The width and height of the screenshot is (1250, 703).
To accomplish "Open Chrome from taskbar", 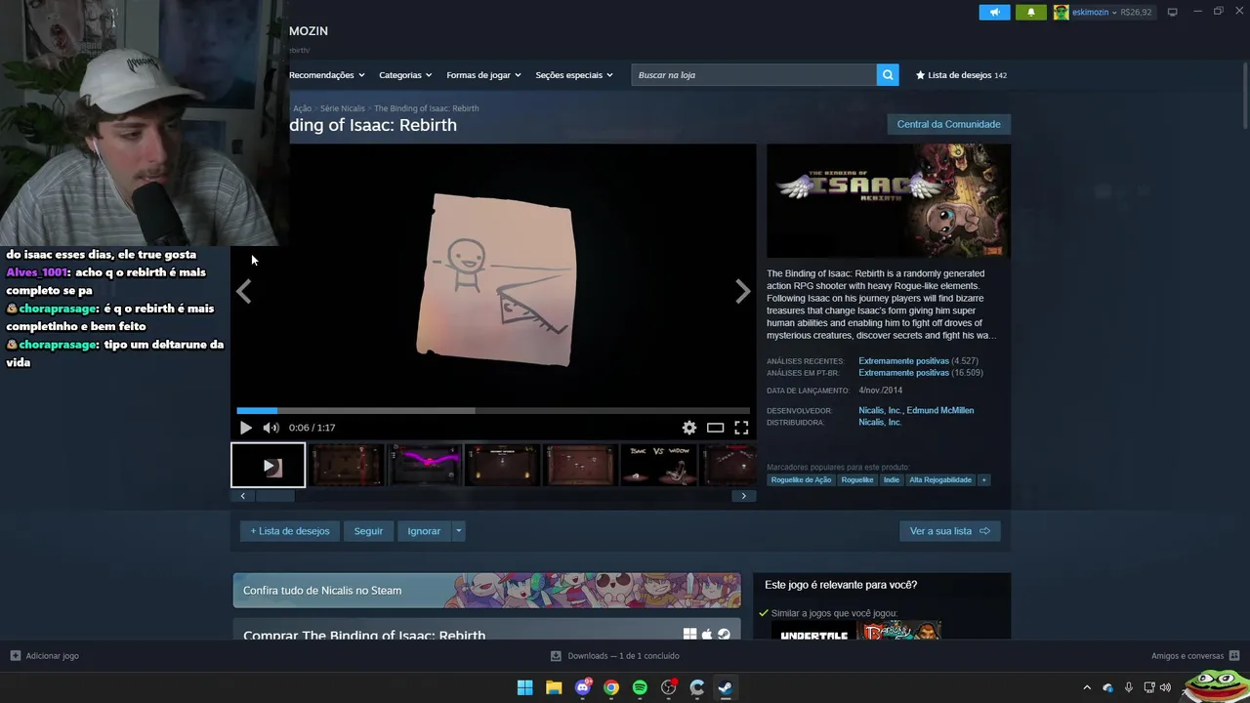I will (611, 687).
